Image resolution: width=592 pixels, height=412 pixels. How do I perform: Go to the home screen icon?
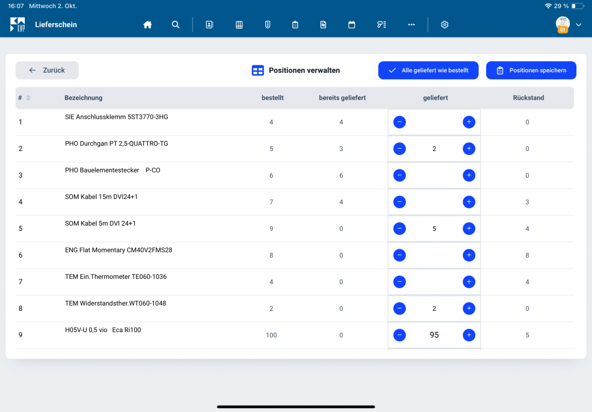pyautogui.click(x=147, y=24)
